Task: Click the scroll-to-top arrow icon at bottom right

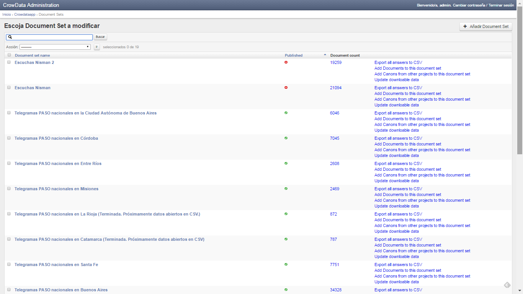Action: click(507, 285)
